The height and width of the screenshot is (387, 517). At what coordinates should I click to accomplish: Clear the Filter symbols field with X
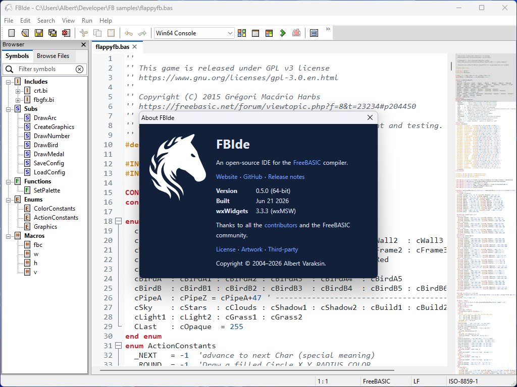tap(79, 69)
